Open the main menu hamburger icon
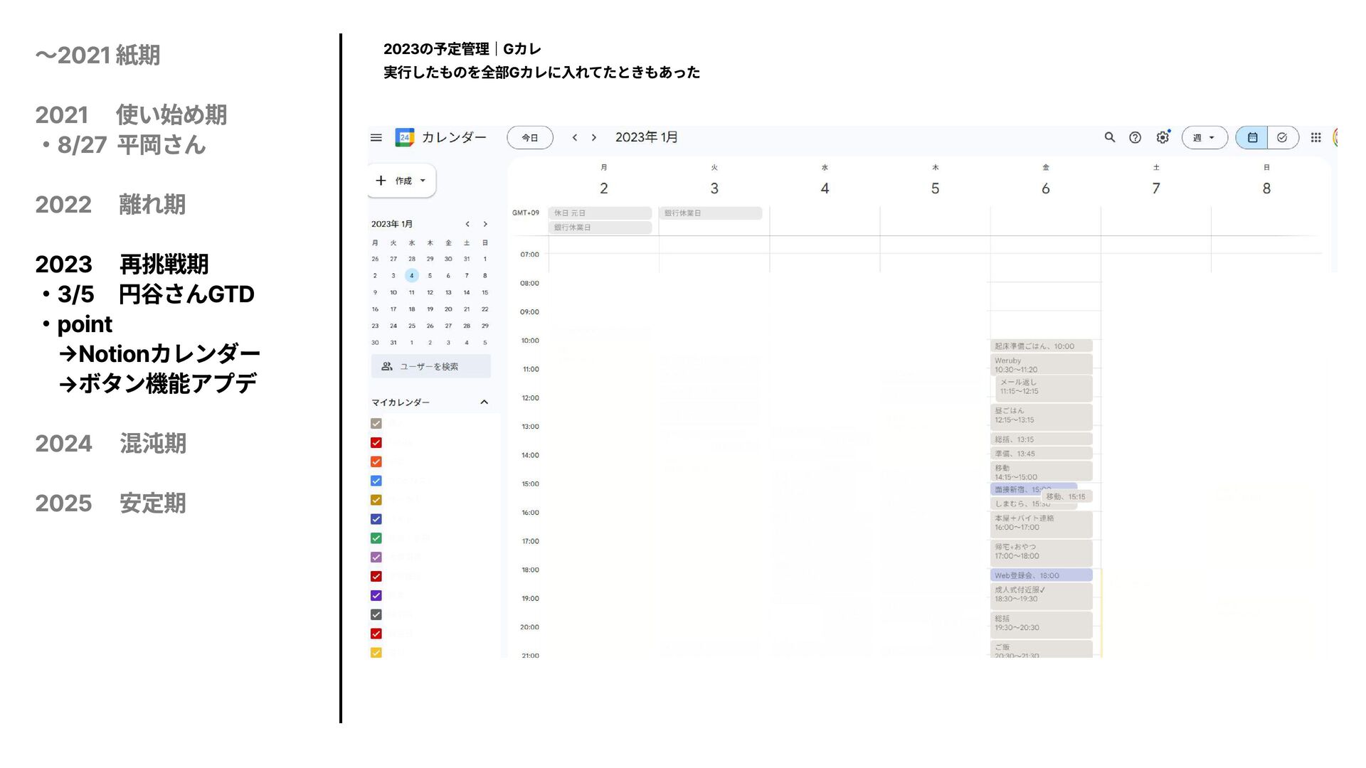1366x768 pixels. click(x=376, y=137)
